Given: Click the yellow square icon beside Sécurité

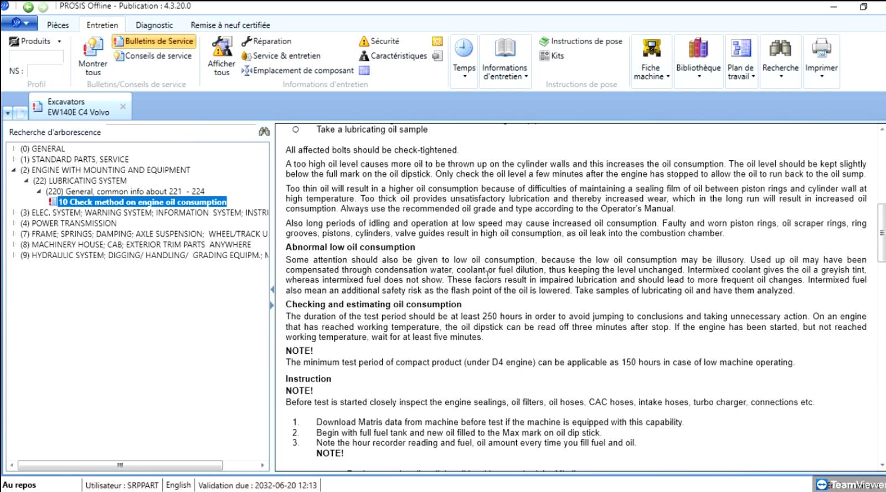Looking at the screenshot, I should 437,41.
